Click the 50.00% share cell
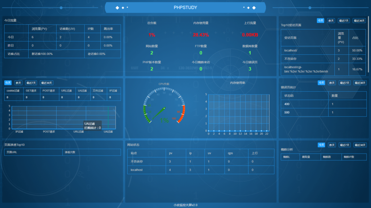 (x=357, y=50)
